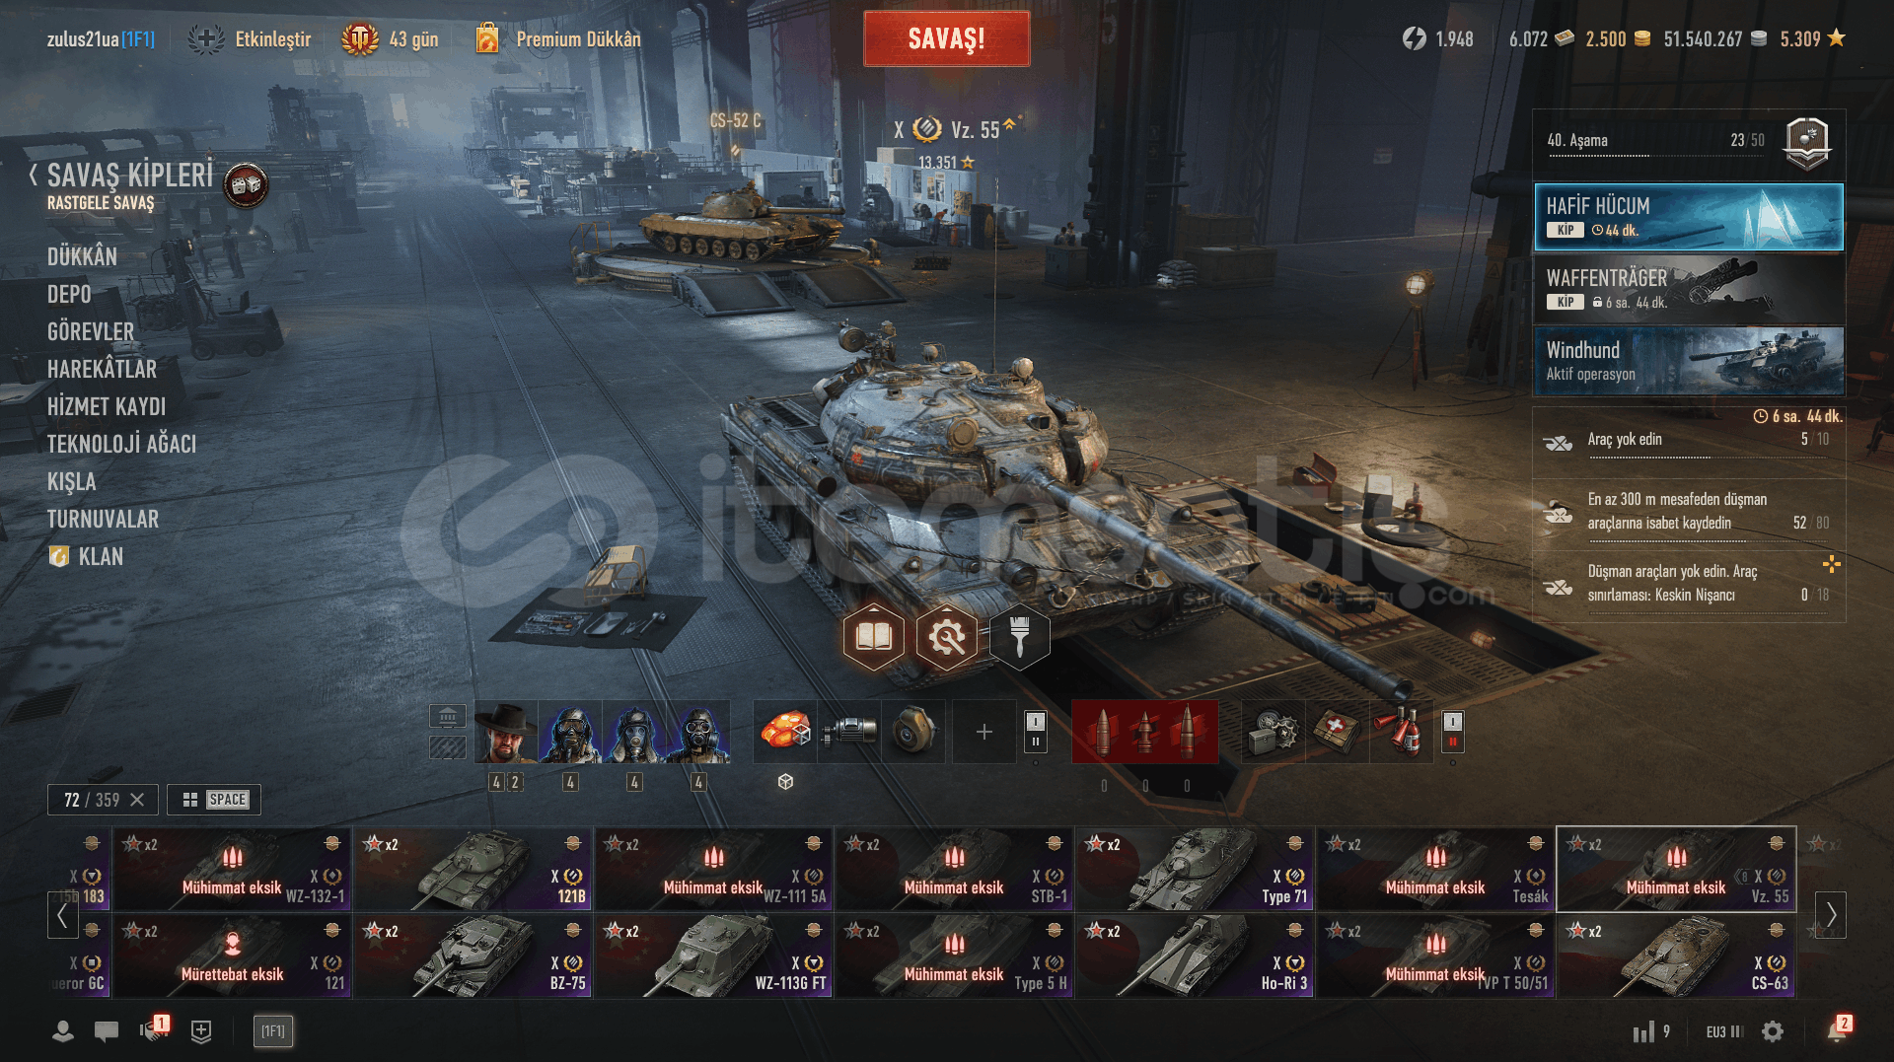Toggle the carousel grid view SPACE button
1894x1062 pixels.
coord(214,800)
